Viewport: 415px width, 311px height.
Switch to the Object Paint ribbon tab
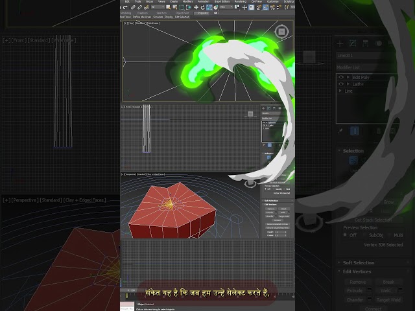point(182,13)
